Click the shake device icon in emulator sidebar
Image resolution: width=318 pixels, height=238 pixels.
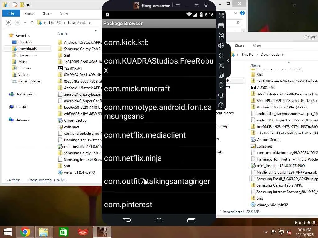pos(221,95)
